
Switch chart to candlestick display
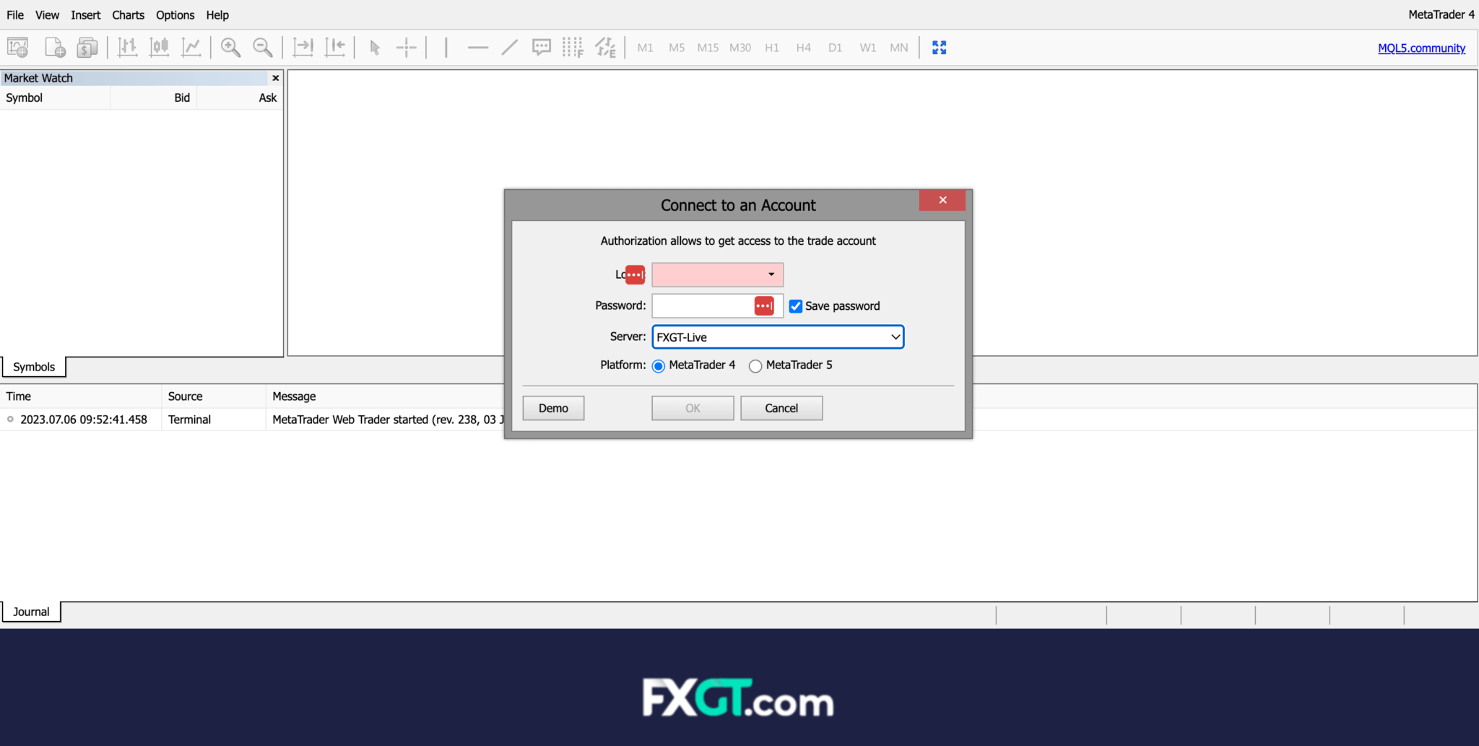tap(159, 47)
